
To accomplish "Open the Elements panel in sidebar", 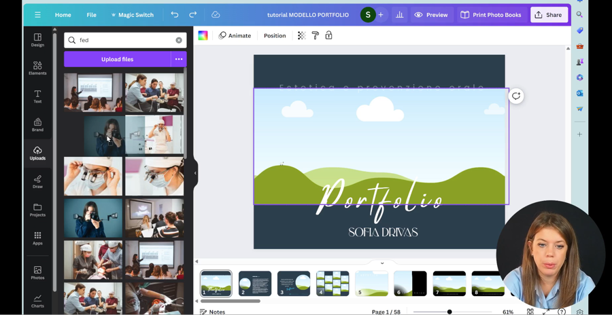I will (x=37, y=68).
